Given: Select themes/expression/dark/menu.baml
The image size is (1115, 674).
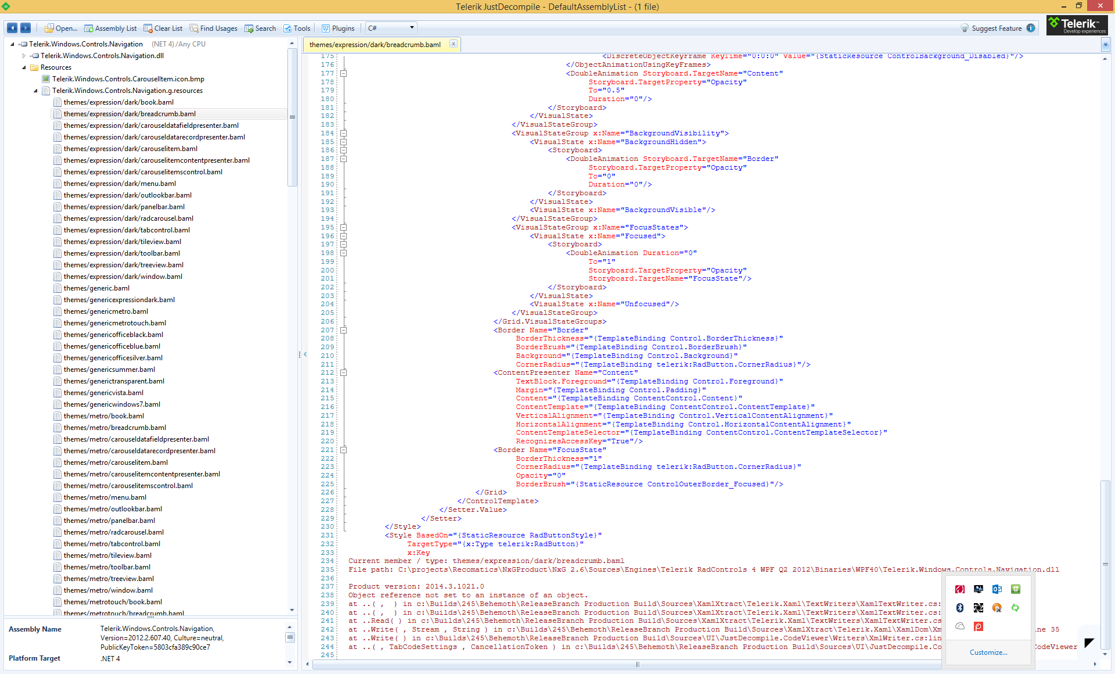Looking at the screenshot, I should 120,184.
